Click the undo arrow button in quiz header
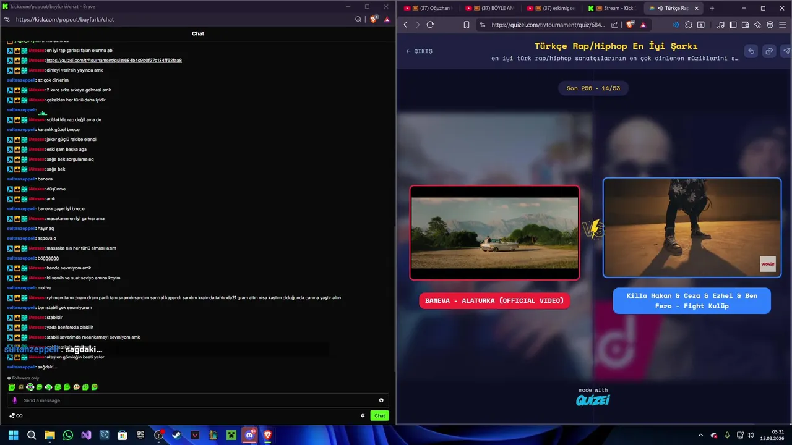 coord(751,51)
